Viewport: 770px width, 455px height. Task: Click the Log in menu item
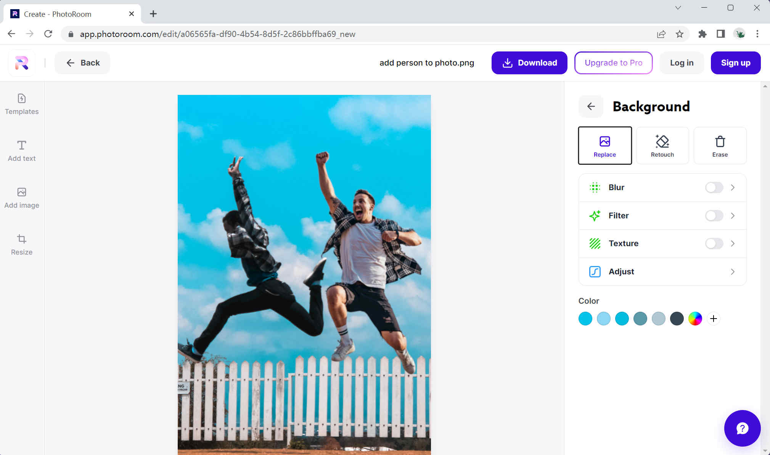tap(682, 63)
